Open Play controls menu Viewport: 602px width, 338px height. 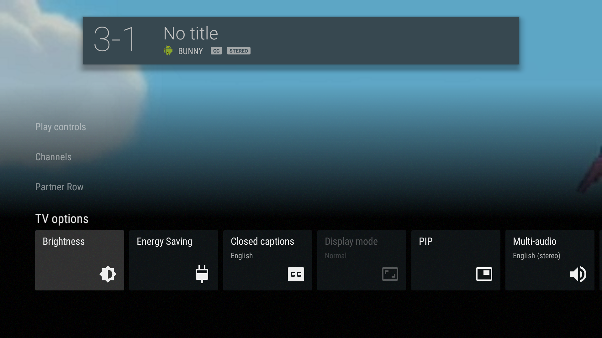click(61, 127)
